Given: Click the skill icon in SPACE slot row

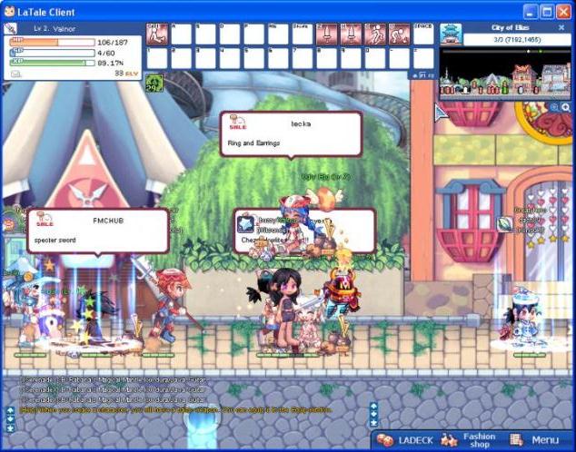Looking at the screenshot, I should [423, 34].
